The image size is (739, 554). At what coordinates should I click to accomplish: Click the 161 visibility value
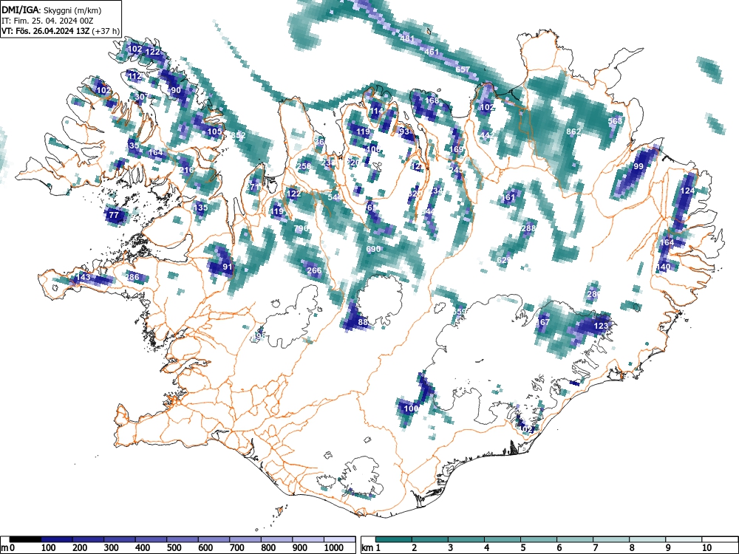508,197
